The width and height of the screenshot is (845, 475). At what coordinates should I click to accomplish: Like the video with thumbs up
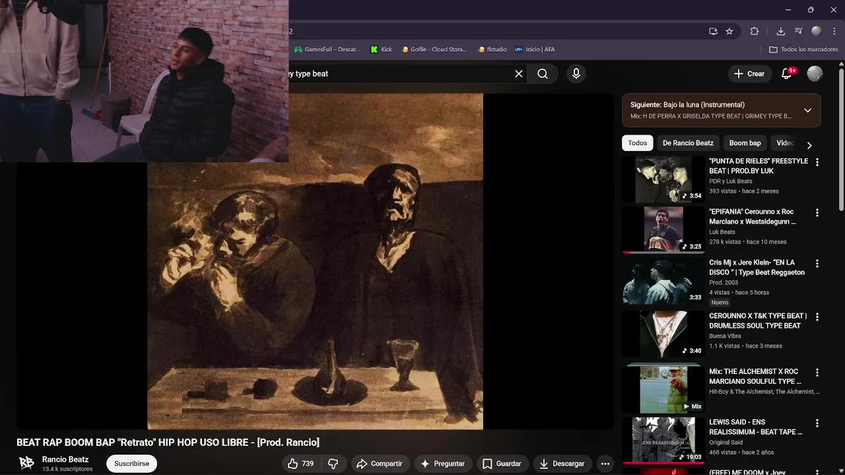click(x=300, y=464)
